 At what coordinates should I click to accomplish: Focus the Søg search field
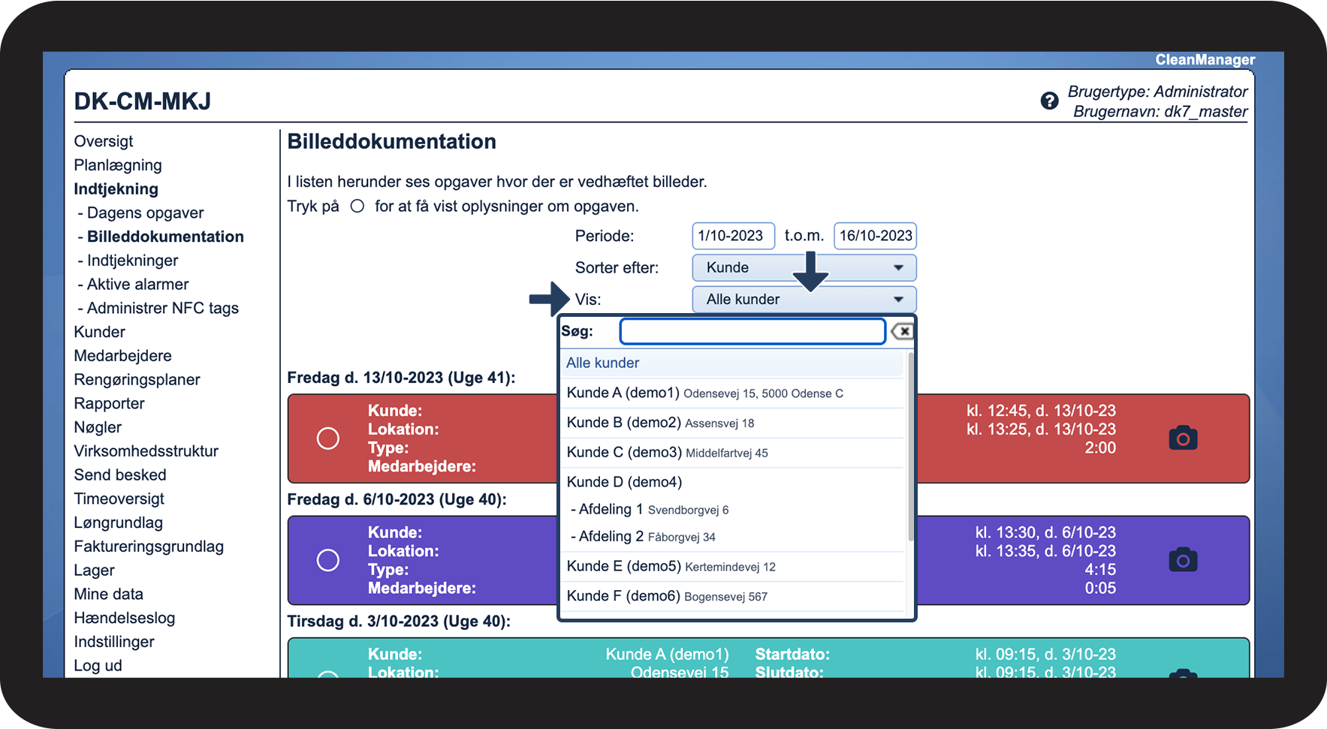click(752, 331)
